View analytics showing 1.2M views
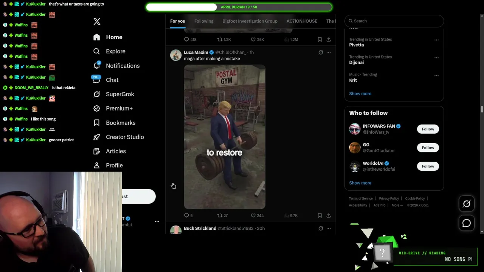 [x=292, y=39]
